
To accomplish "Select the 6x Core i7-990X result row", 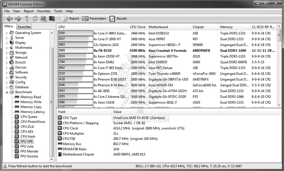I will 166,33.
